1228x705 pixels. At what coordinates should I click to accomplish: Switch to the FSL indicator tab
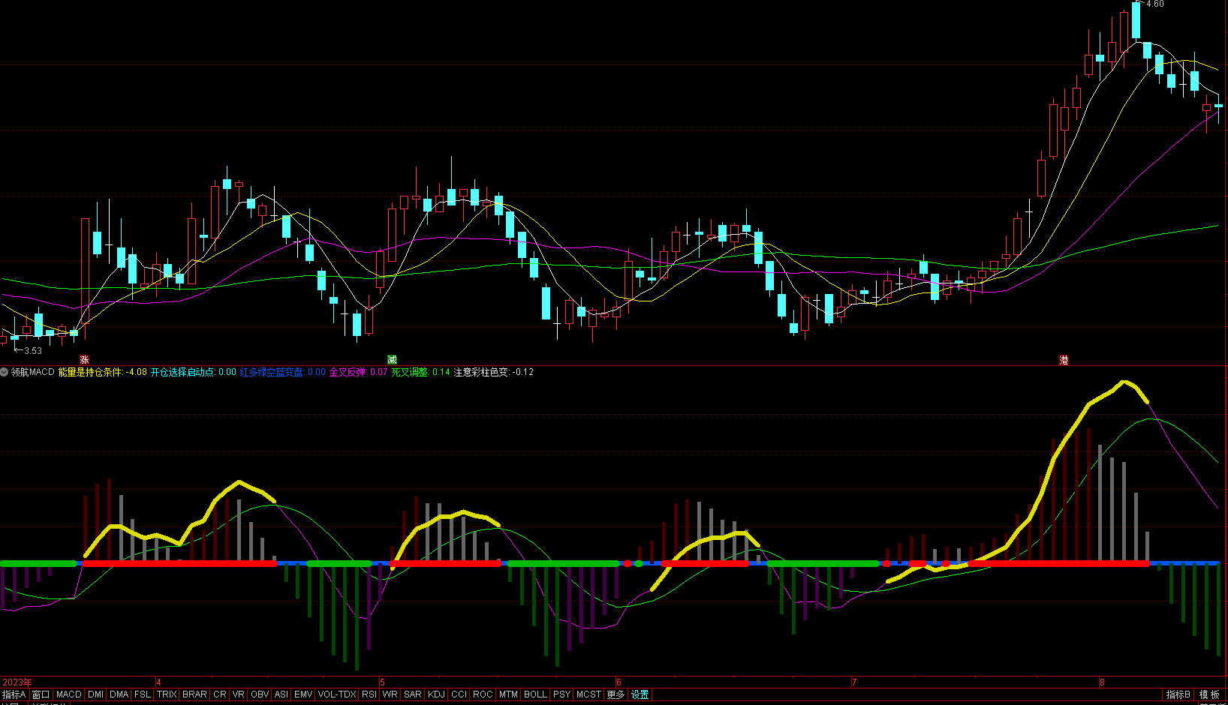click(x=143, y=694)
